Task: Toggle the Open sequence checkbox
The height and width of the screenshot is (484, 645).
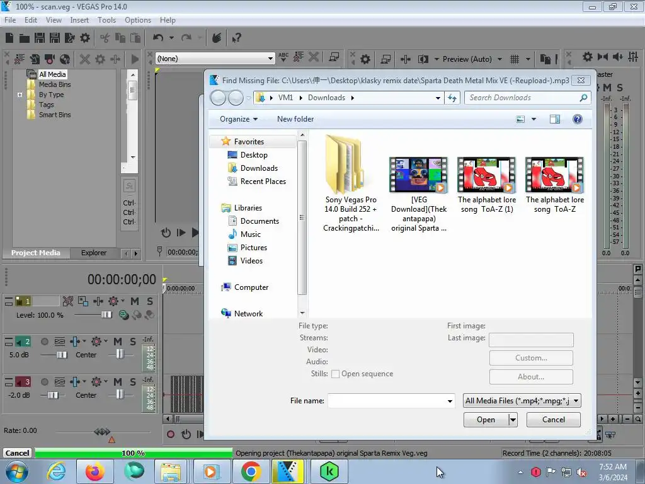Action: click(335, 374)
